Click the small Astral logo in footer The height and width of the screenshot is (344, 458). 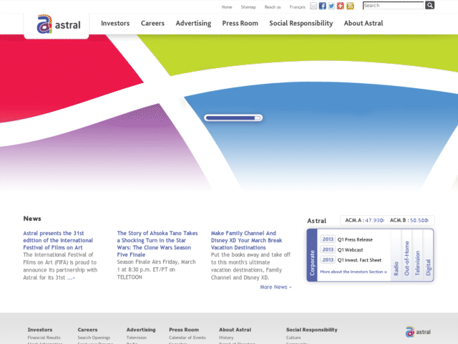click(418, 332)
